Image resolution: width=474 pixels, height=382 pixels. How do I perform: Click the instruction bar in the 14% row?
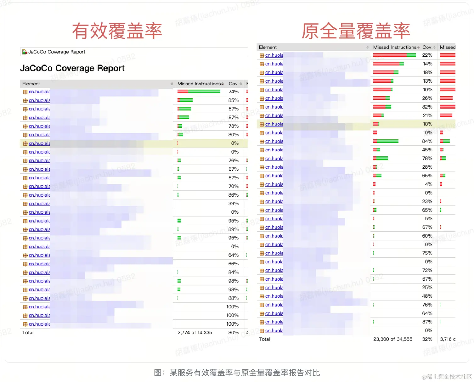point(388,64)
